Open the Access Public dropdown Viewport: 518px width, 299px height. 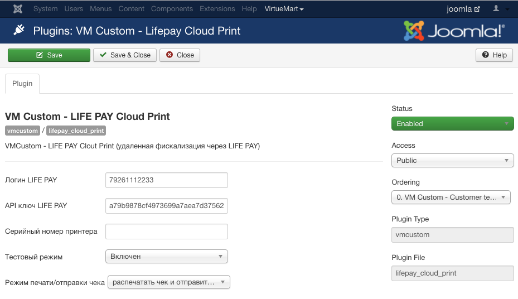coord(453,161)
